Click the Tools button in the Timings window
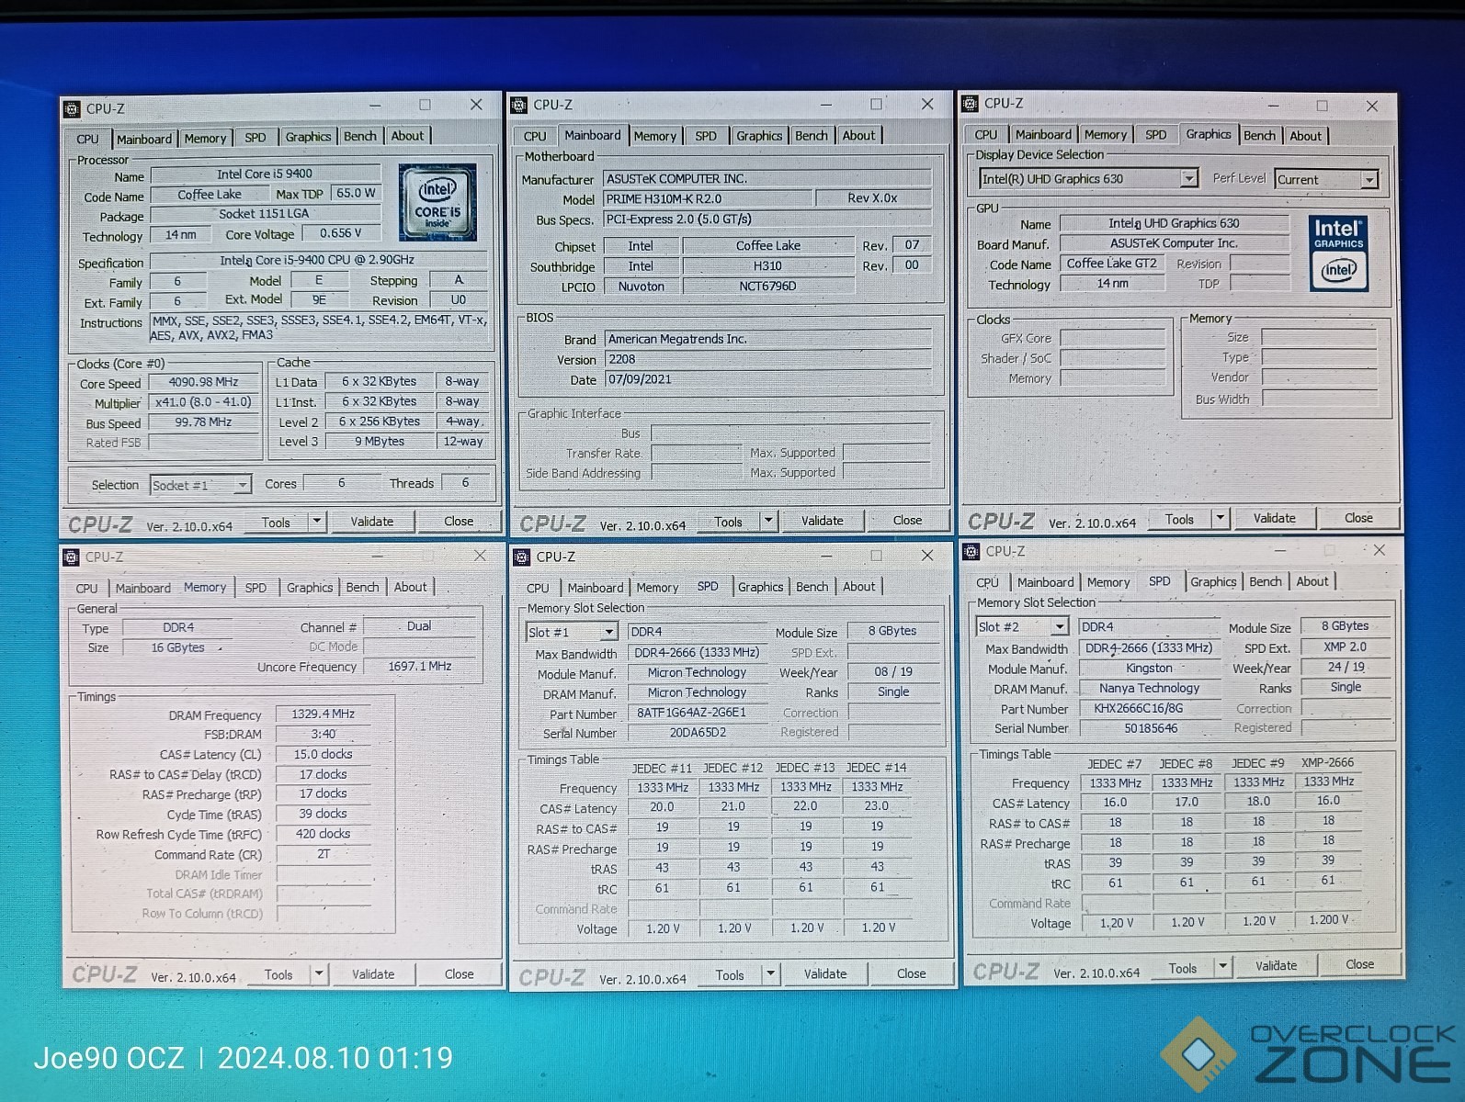The width and height of the screenshot is (1465, 1102). (278, 974)
